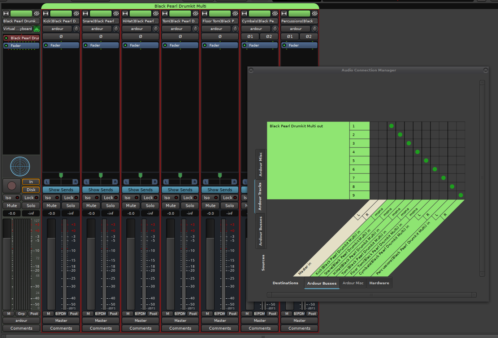
Task: Toggle strip width on the Tom strip
Action: coord(165,13)
